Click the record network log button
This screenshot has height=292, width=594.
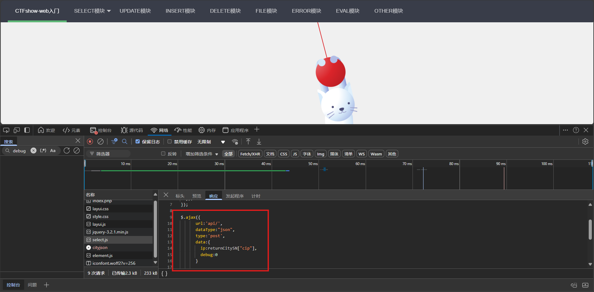90,142
